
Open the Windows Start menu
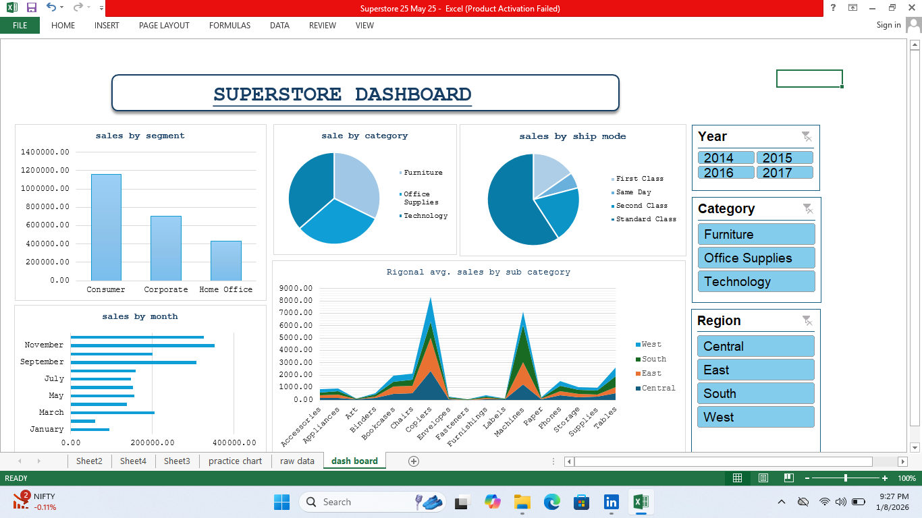pos(281,502)
